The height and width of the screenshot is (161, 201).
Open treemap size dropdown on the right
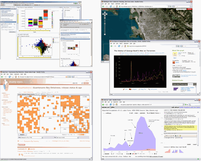(x=68, y=137)
